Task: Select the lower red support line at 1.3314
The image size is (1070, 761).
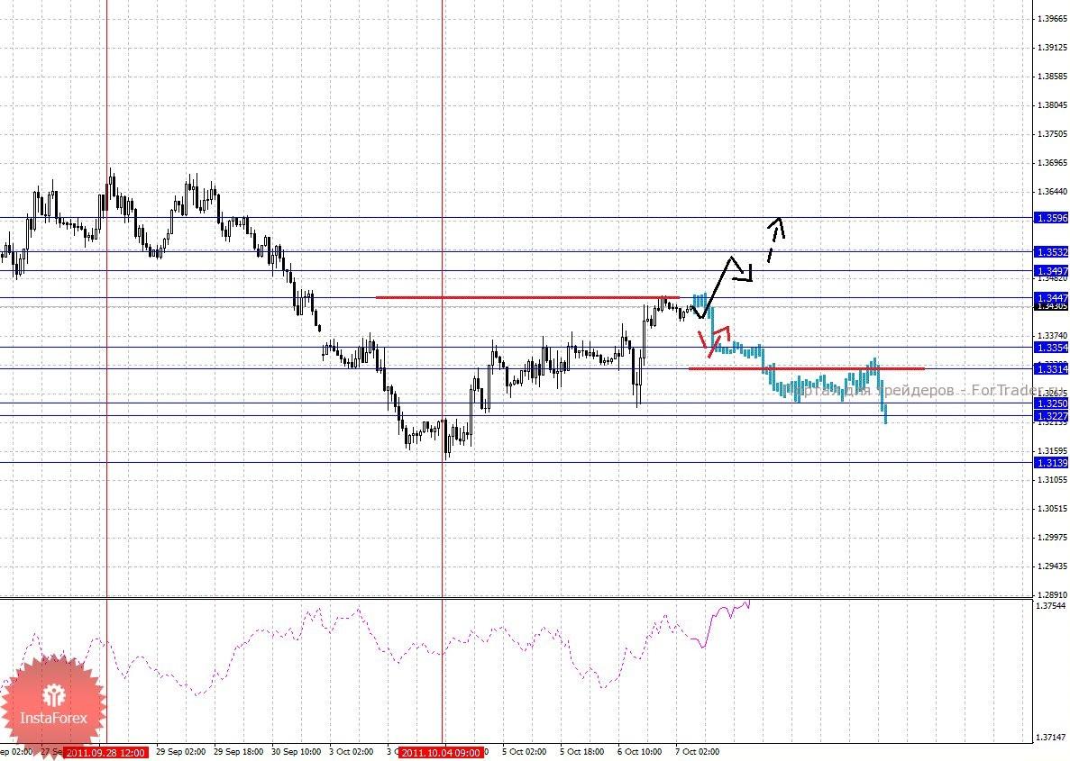Action: click(807, 369)
